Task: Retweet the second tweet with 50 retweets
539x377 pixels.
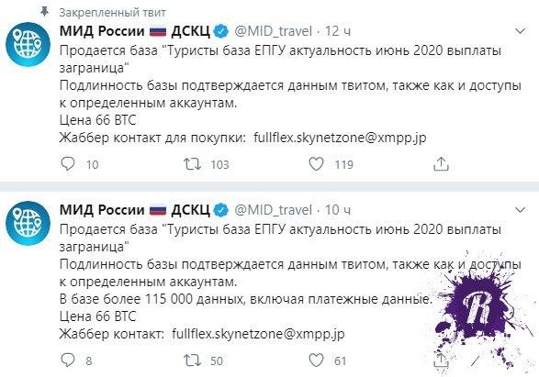Action: click(192, 360)
